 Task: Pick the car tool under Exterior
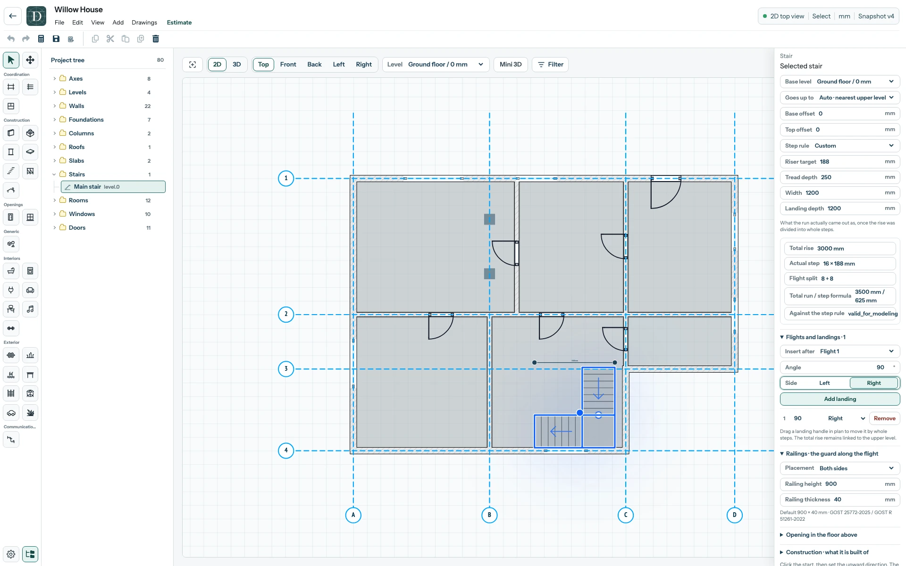[11, 413]
